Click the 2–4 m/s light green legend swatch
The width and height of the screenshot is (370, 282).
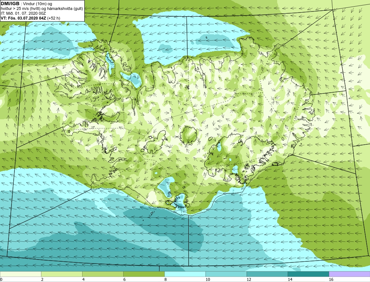pyautogui.click(x=62, y=274)
